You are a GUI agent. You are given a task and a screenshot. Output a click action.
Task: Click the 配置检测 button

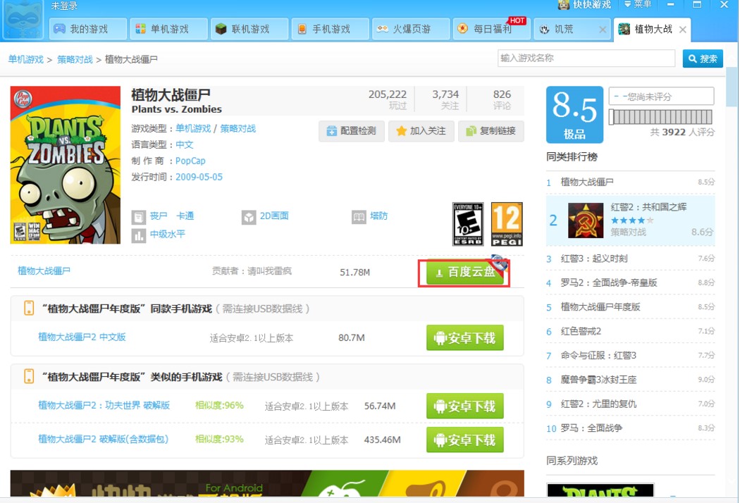pyautogui.click(x=352, y=131)
